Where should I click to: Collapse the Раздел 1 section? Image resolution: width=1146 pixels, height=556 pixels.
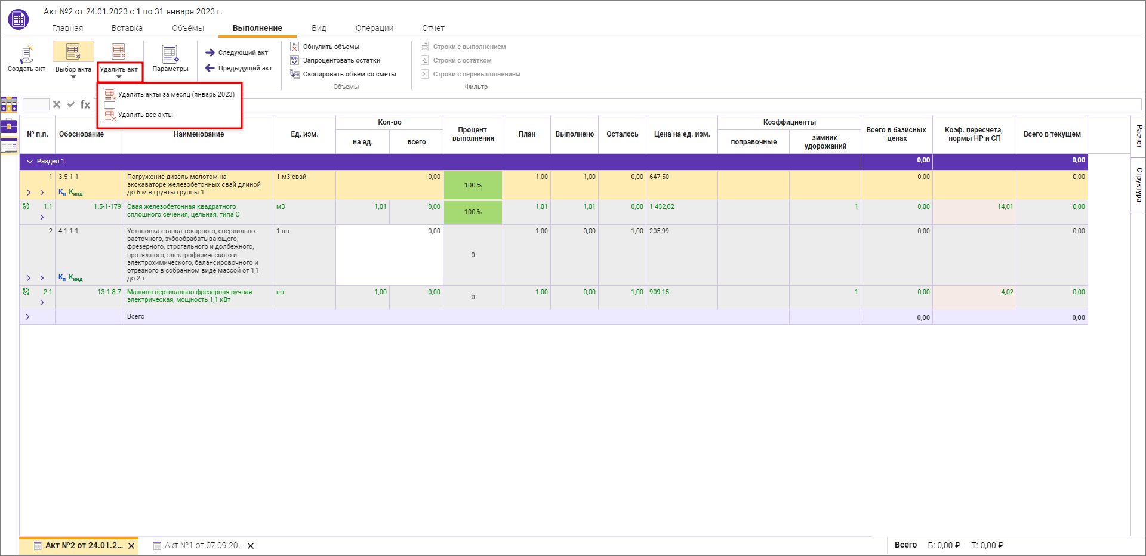point(30,162)
